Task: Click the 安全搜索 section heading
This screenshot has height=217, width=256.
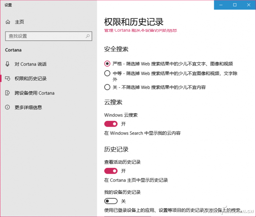Action: coord(116,49)
